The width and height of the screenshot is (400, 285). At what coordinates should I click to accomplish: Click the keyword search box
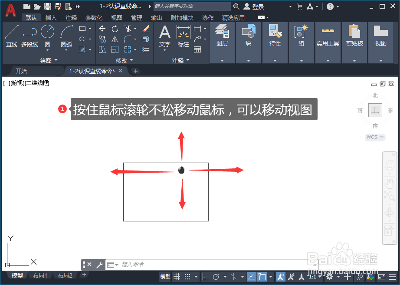point(192,6)
